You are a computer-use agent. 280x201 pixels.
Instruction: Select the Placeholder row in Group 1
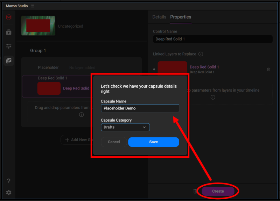point(82,67)
